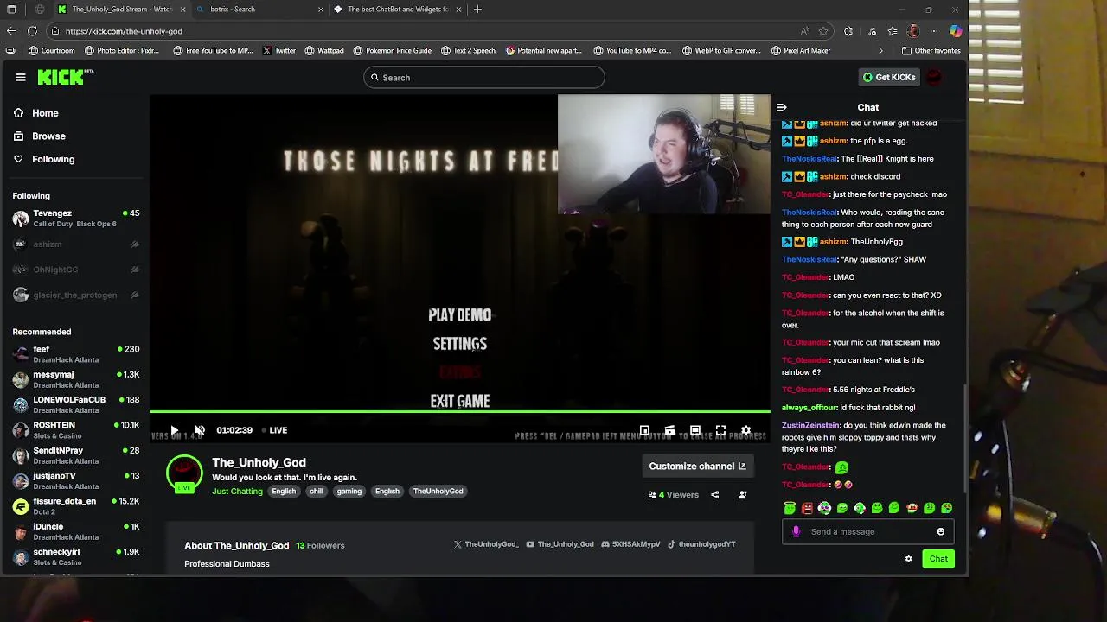
Task: Enter fullscreen on the video player
Action: click(720, 430)
